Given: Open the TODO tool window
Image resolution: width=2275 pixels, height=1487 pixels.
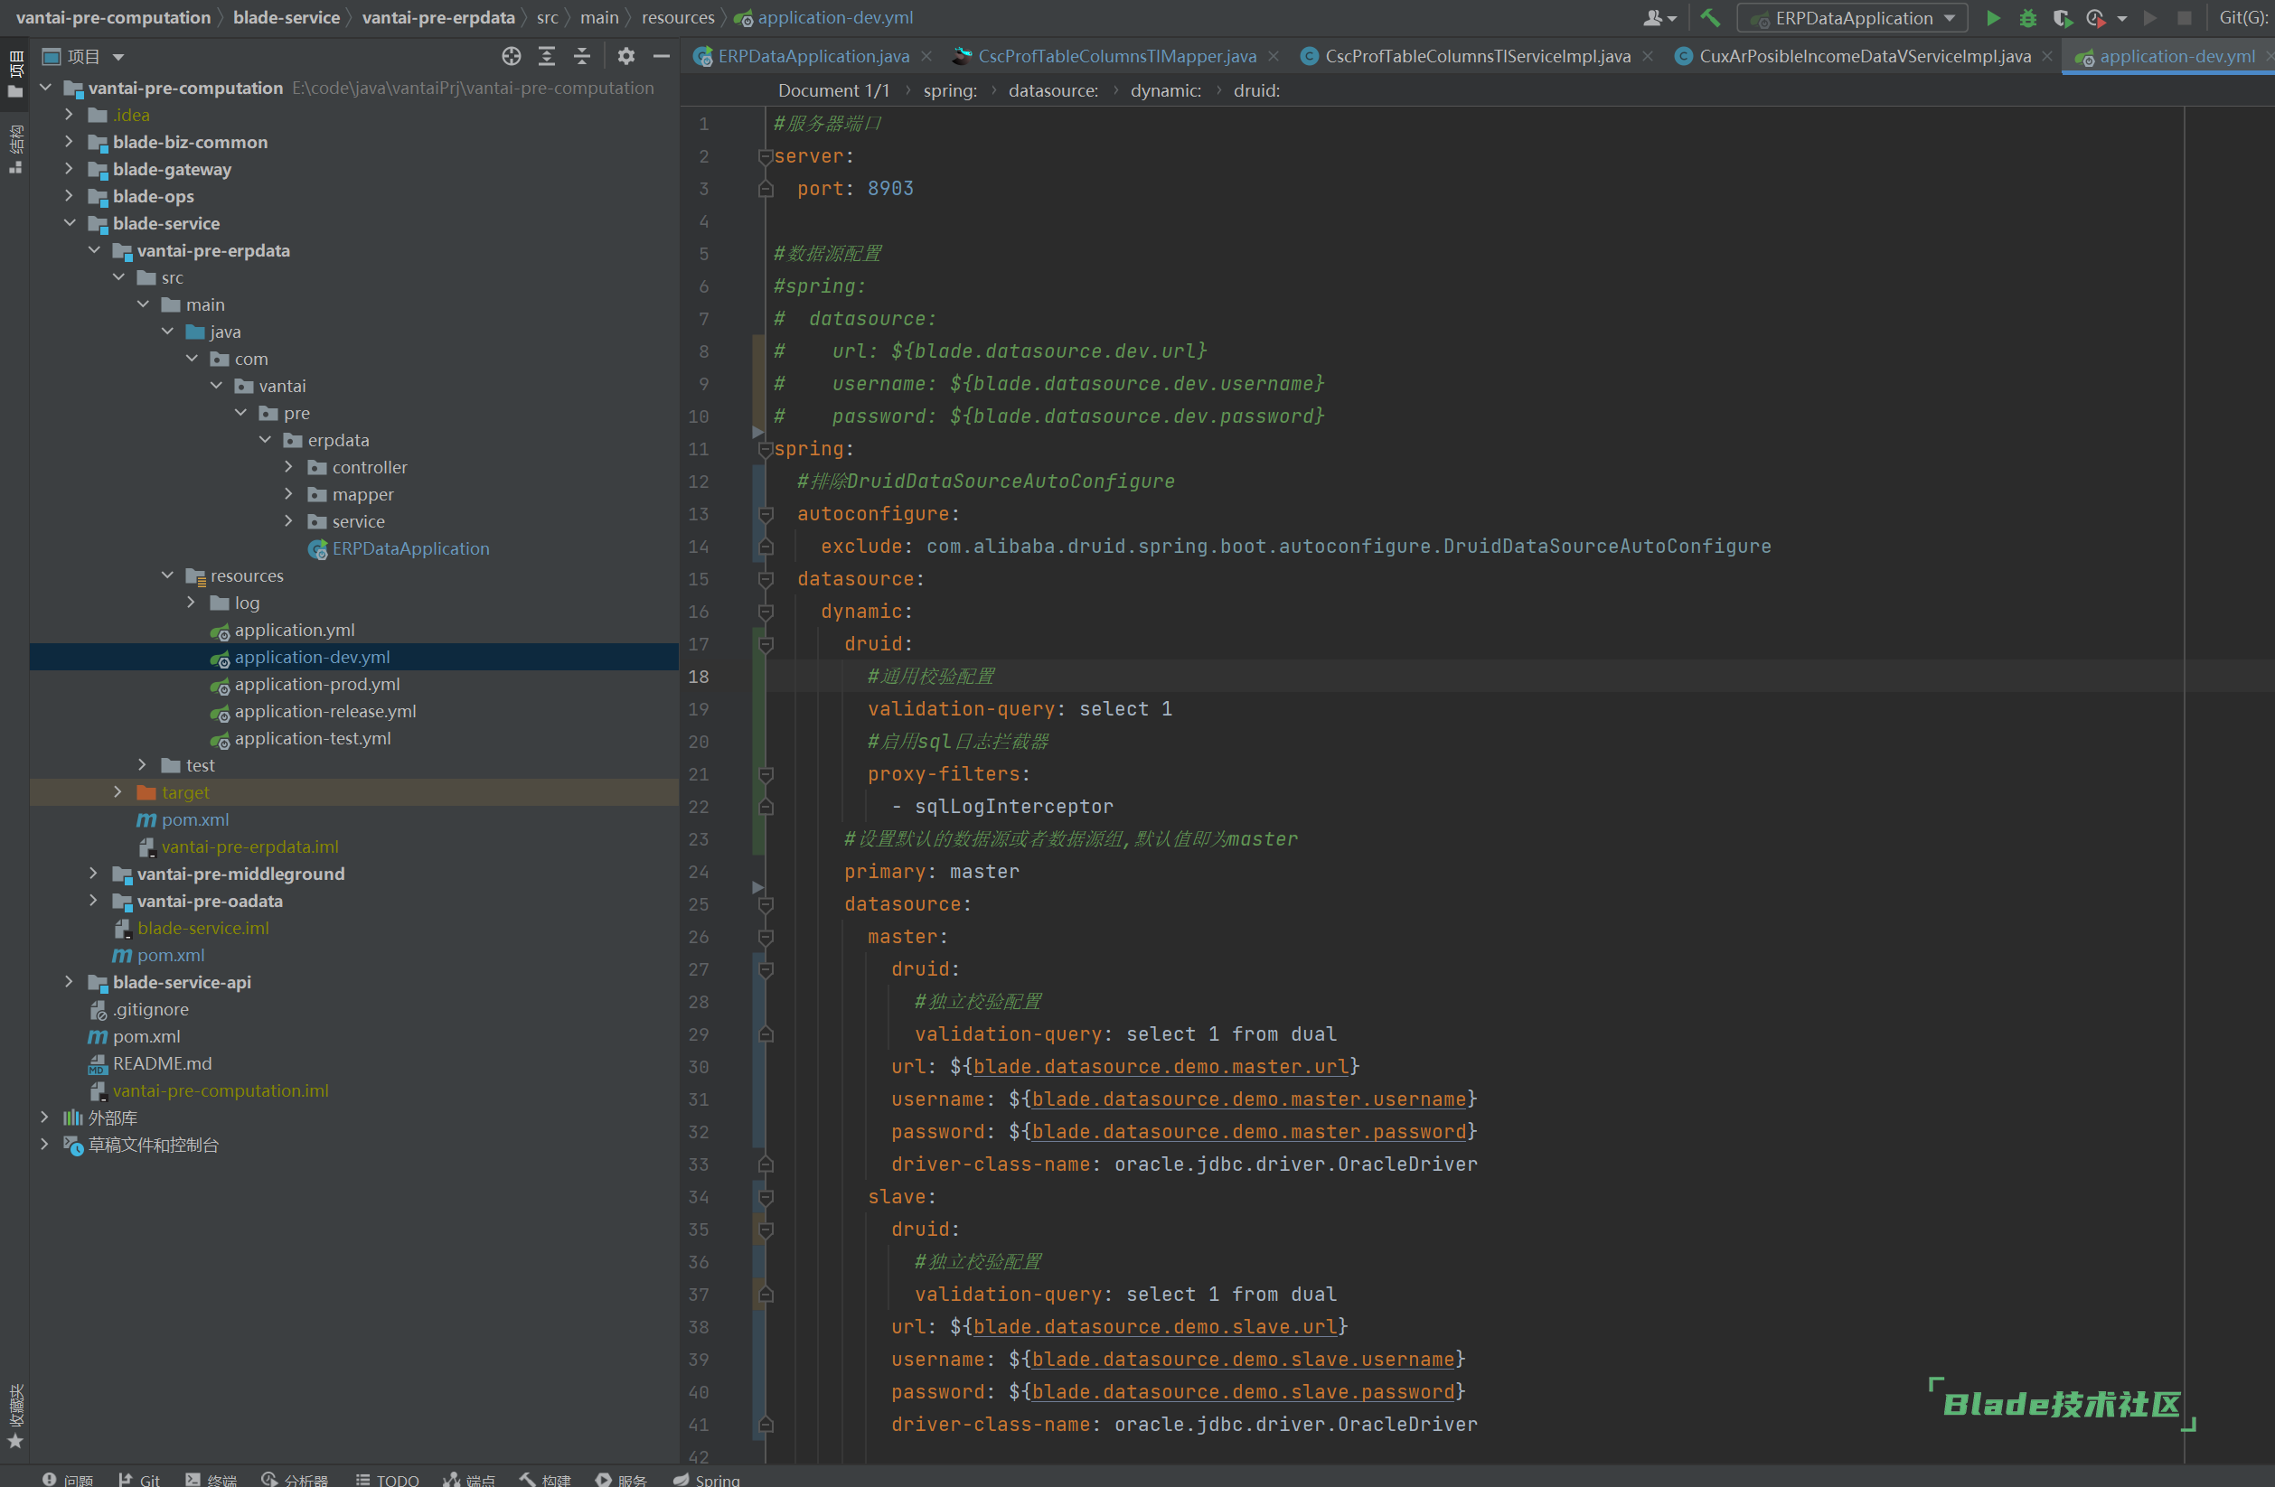Looking at the screenshot, I should coord(387,1480).
